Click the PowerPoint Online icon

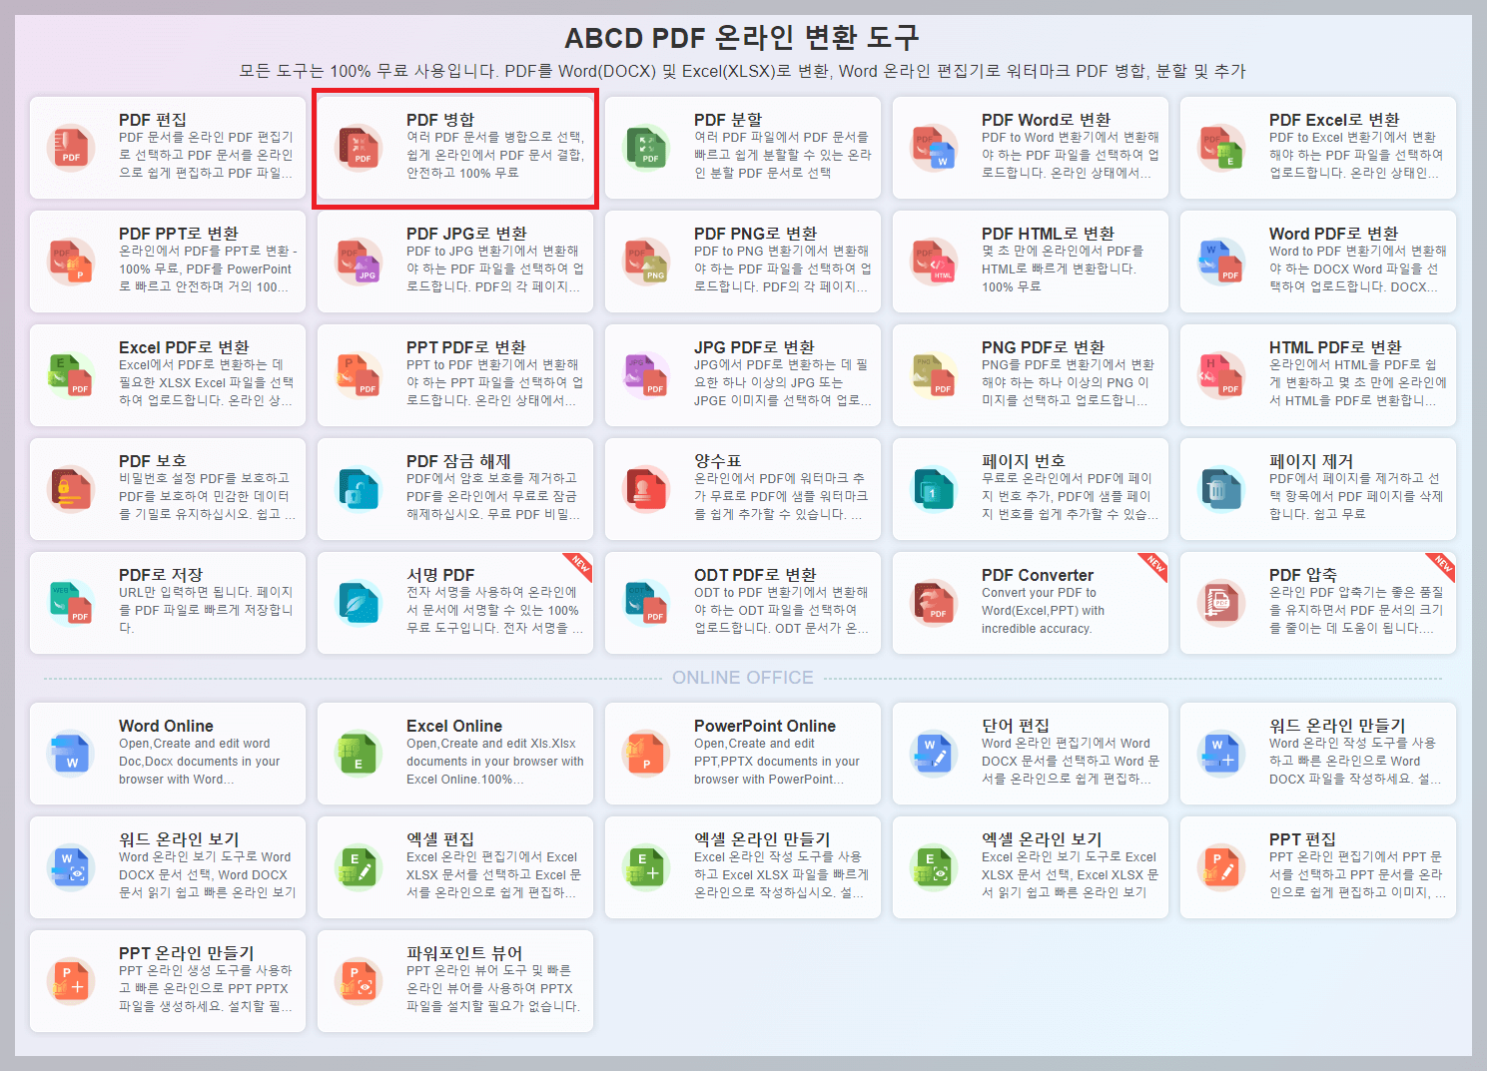pos(646,754)
